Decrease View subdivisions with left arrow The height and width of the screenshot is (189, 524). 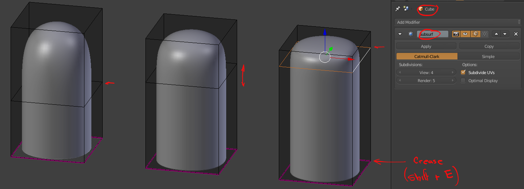click(x=400, y=73)
